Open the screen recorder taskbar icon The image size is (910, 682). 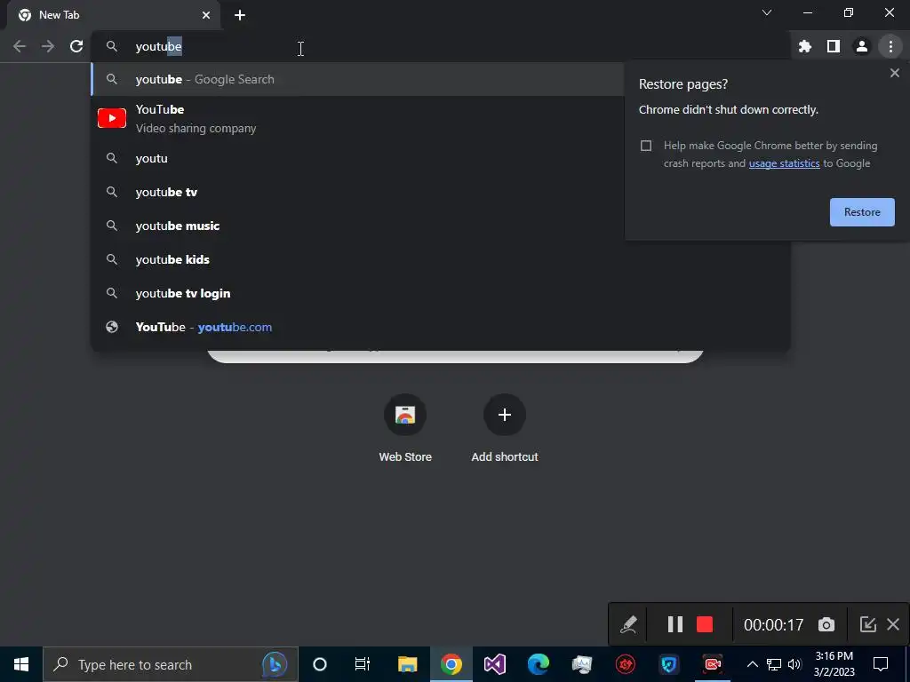(x=712, y=664)
